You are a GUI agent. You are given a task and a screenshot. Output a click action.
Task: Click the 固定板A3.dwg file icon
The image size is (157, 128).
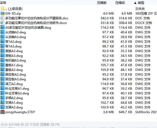click(3, 79)
